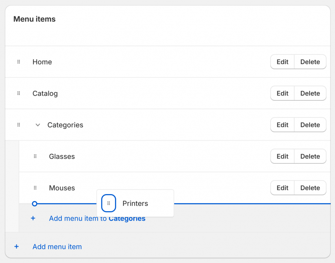This screenshot has height=263, width=335.
Task: Edit the Catalog menu item
Action: 282,93
